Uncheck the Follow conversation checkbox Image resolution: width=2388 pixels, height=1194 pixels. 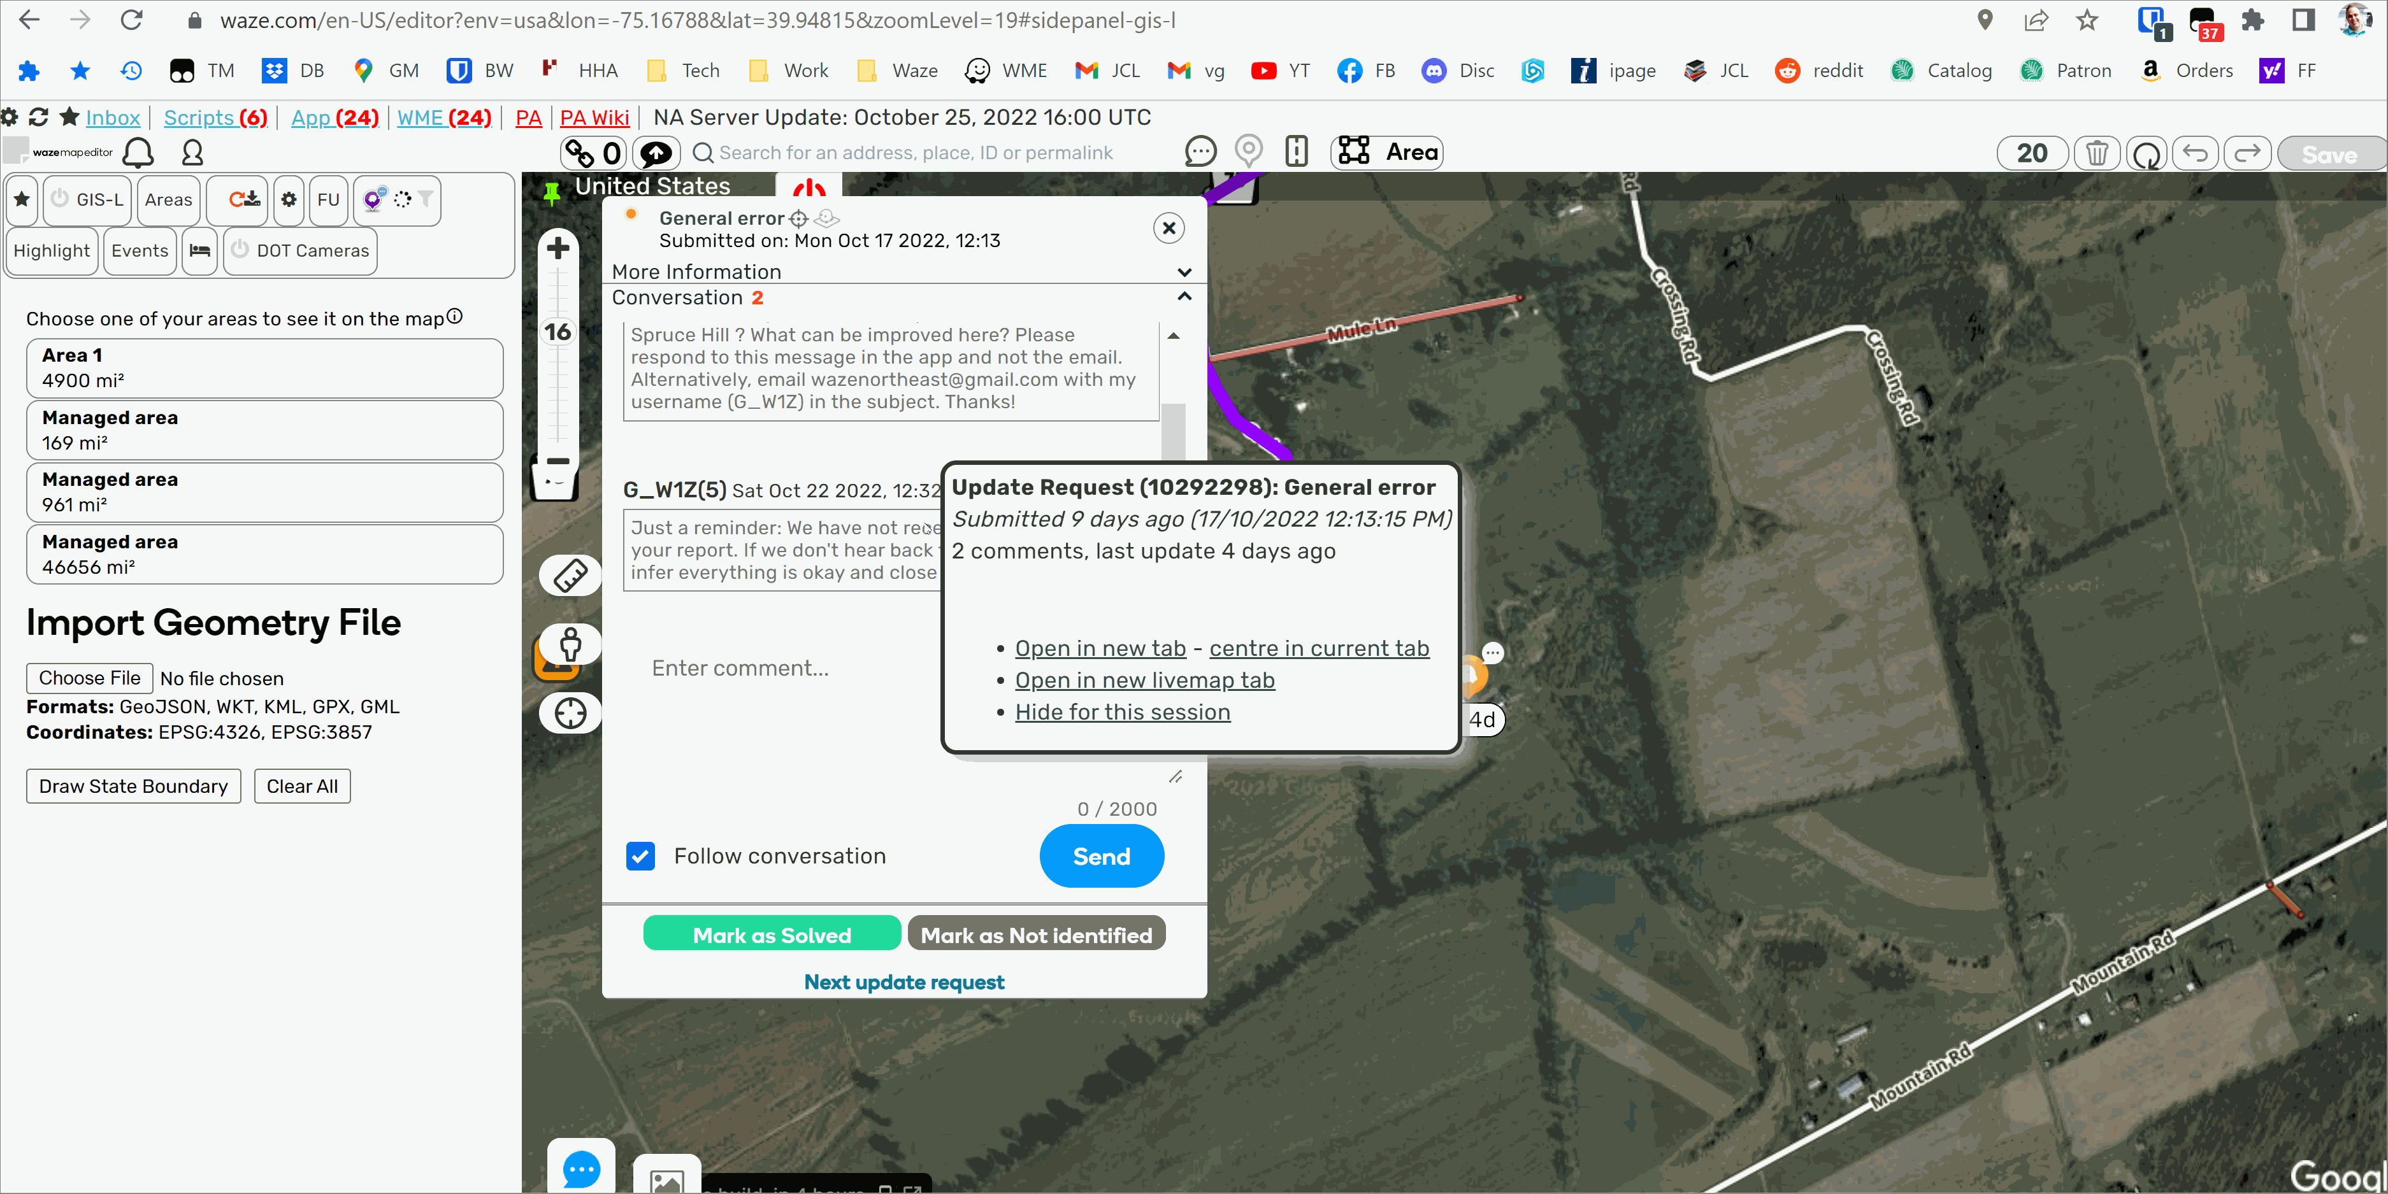(x=640, y=856)
